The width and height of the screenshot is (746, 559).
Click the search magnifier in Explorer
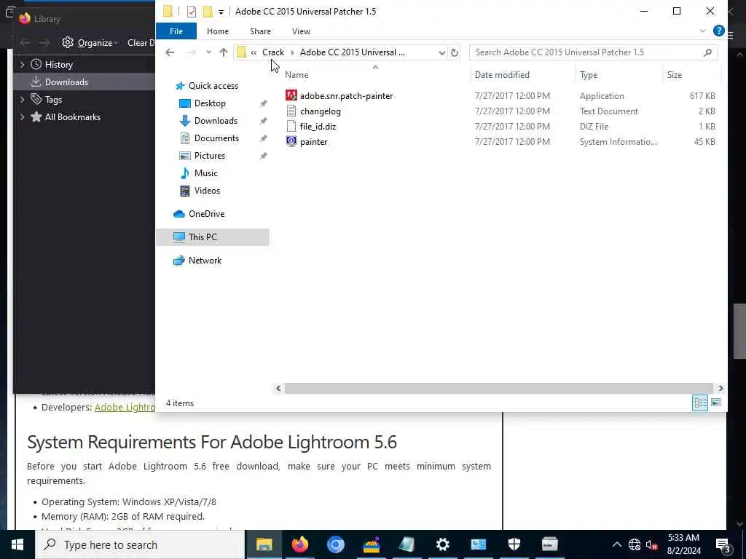coord(707,52)
